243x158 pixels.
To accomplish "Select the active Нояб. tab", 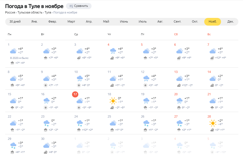I will [x=212, y=21].
